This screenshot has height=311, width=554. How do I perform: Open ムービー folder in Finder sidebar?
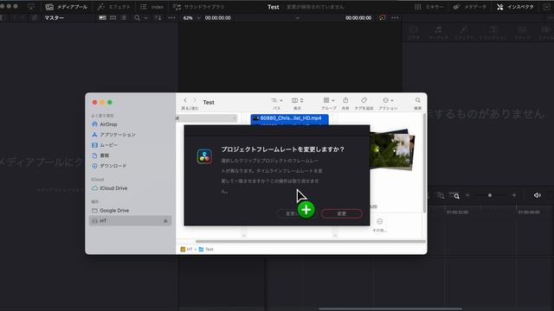click(105, 145)
